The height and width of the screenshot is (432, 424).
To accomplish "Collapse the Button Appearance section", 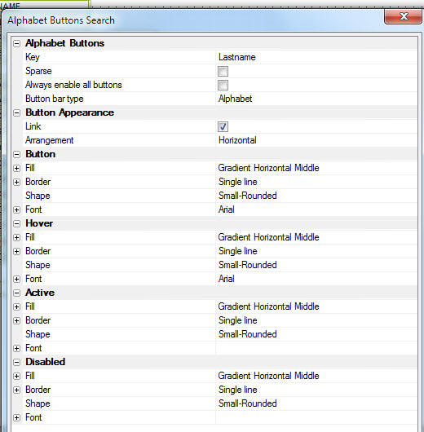I will (x=17, y=112).
